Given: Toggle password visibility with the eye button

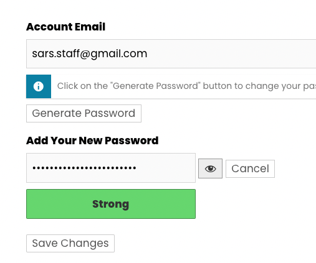Looking at the screenshot, I should [x=210, y=168].
